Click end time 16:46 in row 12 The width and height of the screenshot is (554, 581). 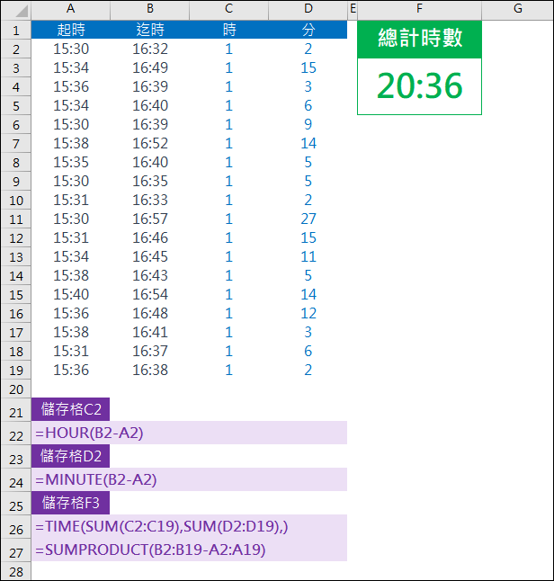coord(149,237)
